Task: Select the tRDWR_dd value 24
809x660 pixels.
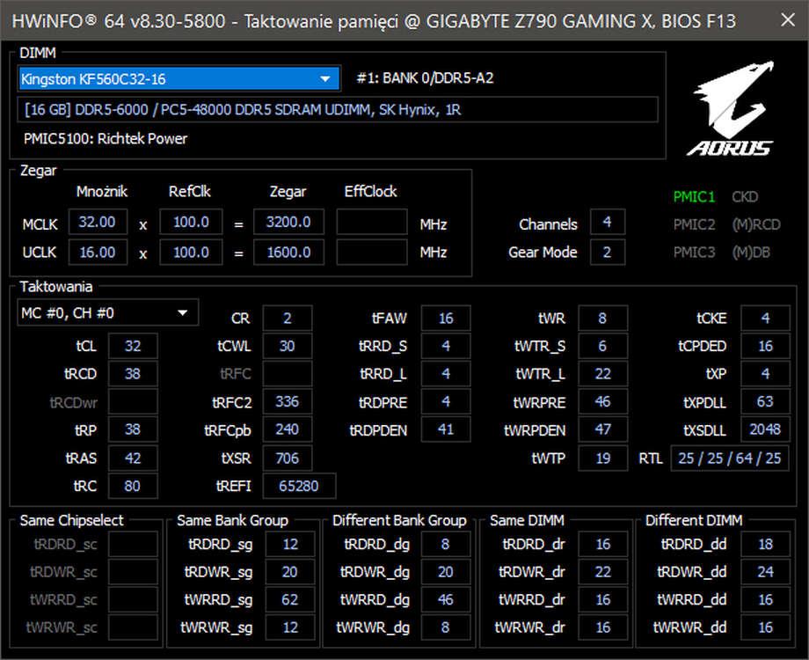Action: (x=765, y=572)
